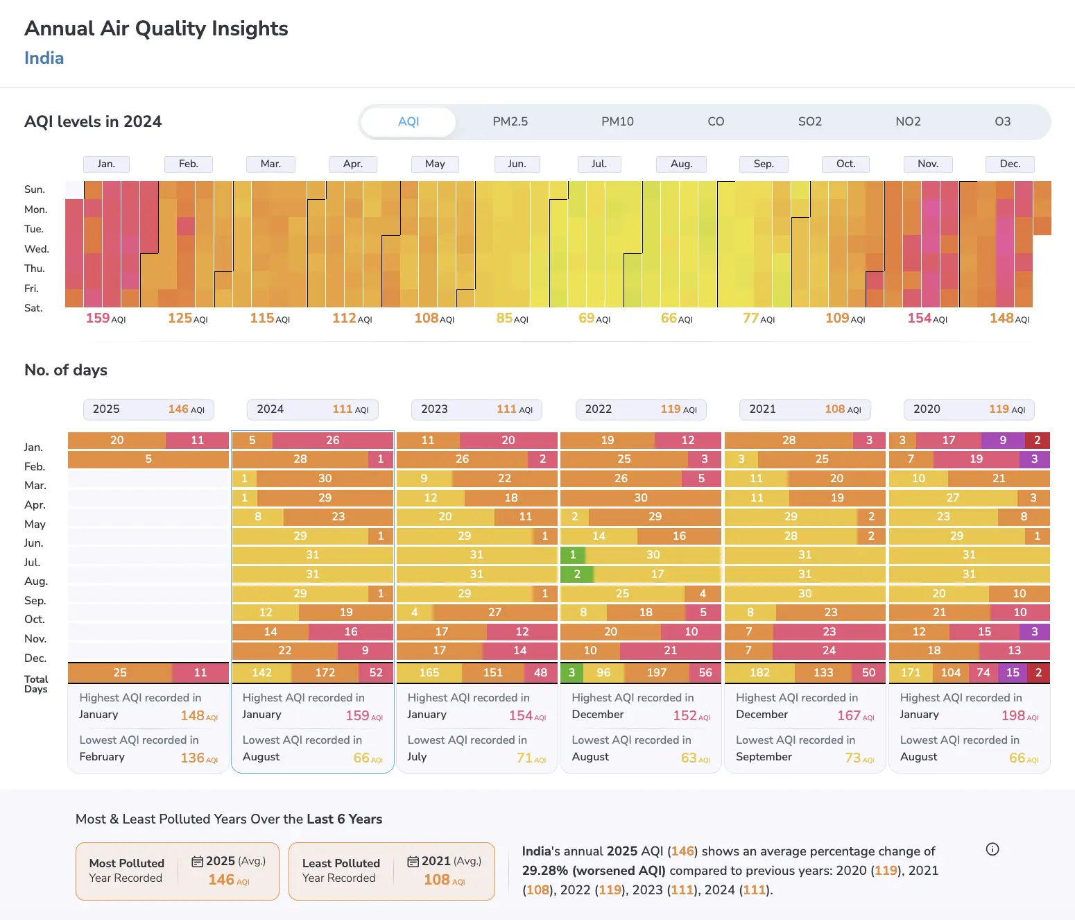Image resolution: width=1075 pixels, height=920 pixels.
Task: Switch to the SO2 tab
Action: click(x=810, y=121)
